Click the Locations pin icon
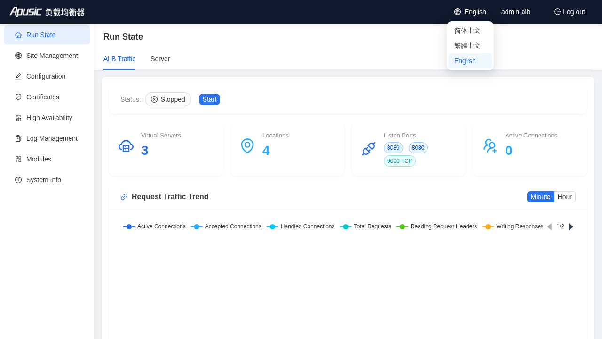Screen dimensions: 602x339 click(247, 146)
